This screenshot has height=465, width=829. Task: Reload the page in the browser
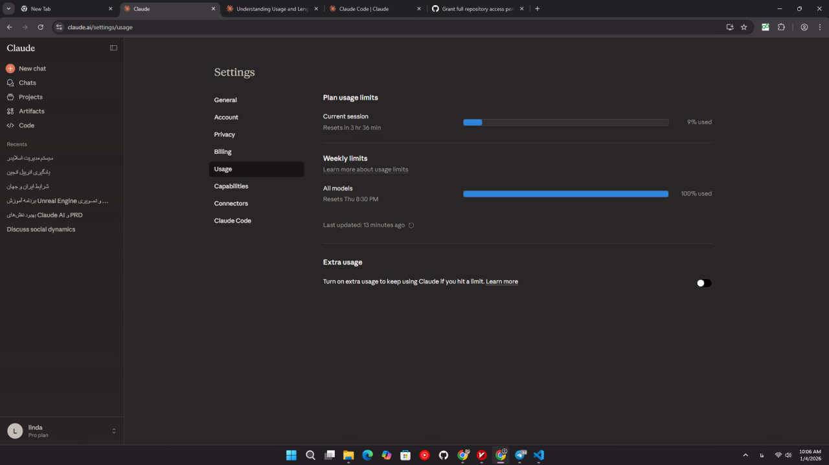point(41,27)
